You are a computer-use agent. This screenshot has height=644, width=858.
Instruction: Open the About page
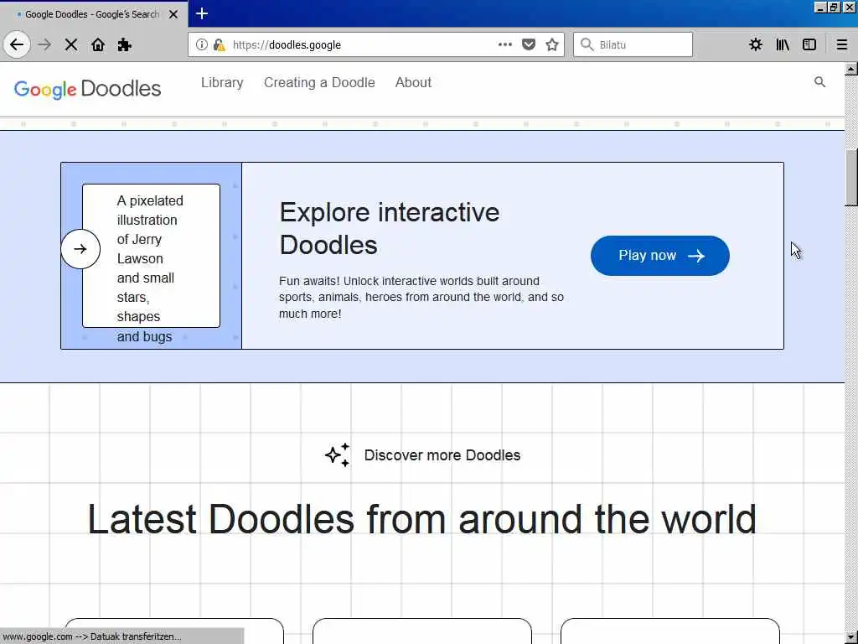413,83
